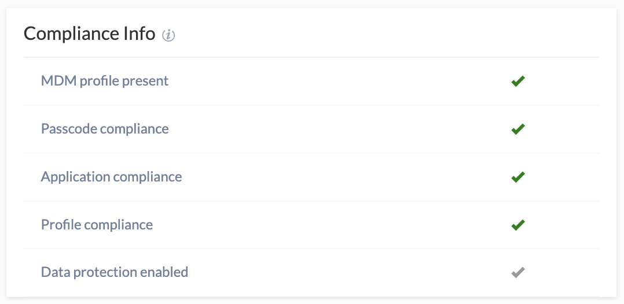
Task: Open the Application compliance label
Action: coord(111,177)
